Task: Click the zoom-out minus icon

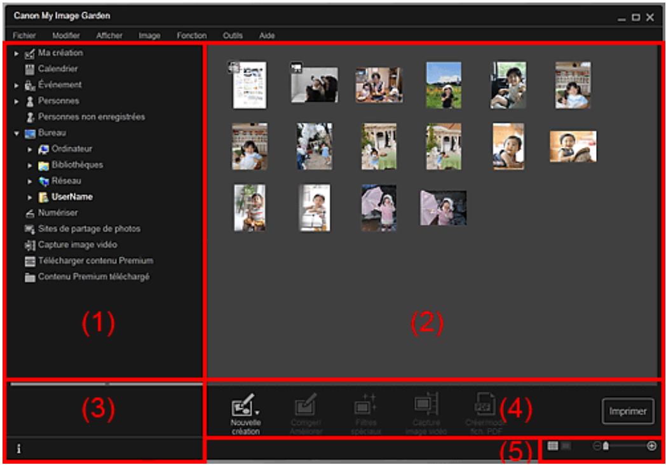Action: [x=597, y=447]
